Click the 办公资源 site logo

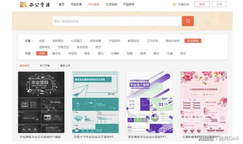click(x=35, y=5)
